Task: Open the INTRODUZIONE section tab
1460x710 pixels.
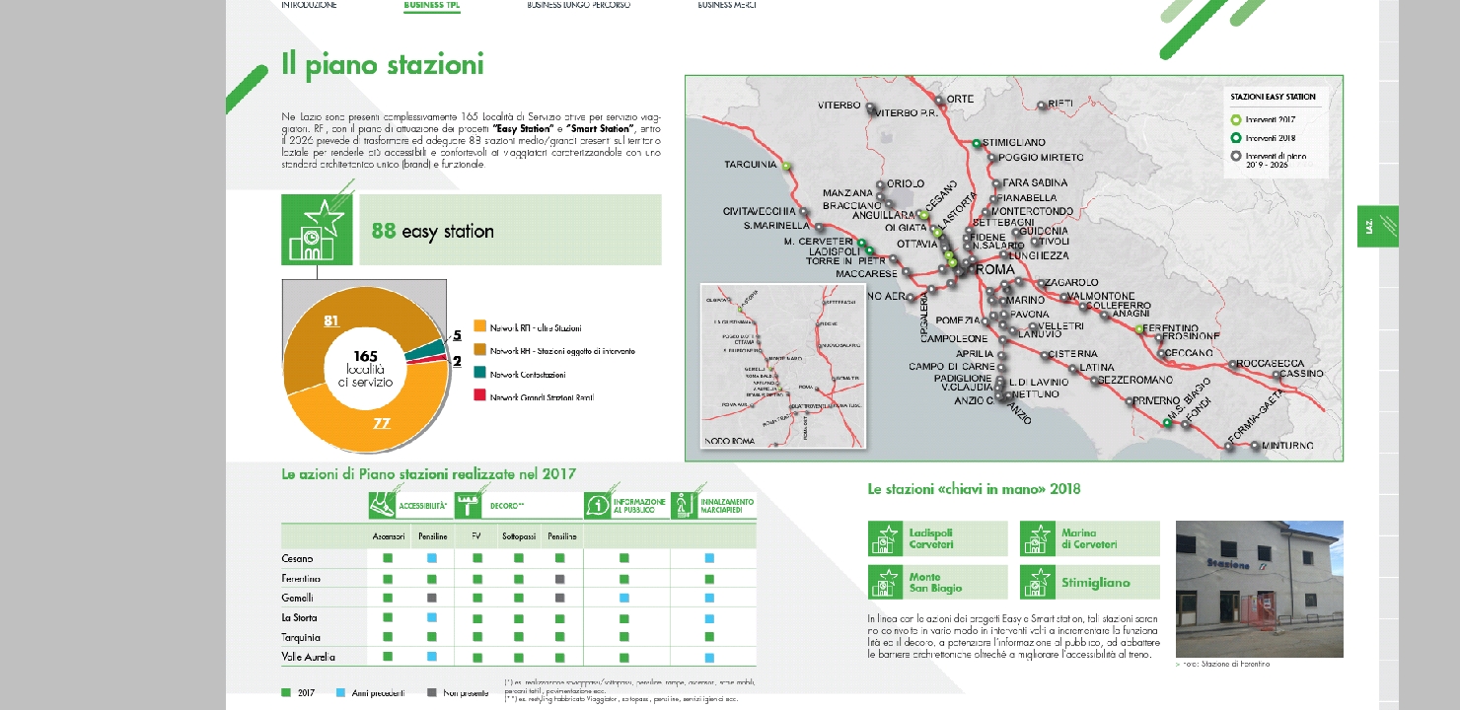Action: (x=309, y=5)
